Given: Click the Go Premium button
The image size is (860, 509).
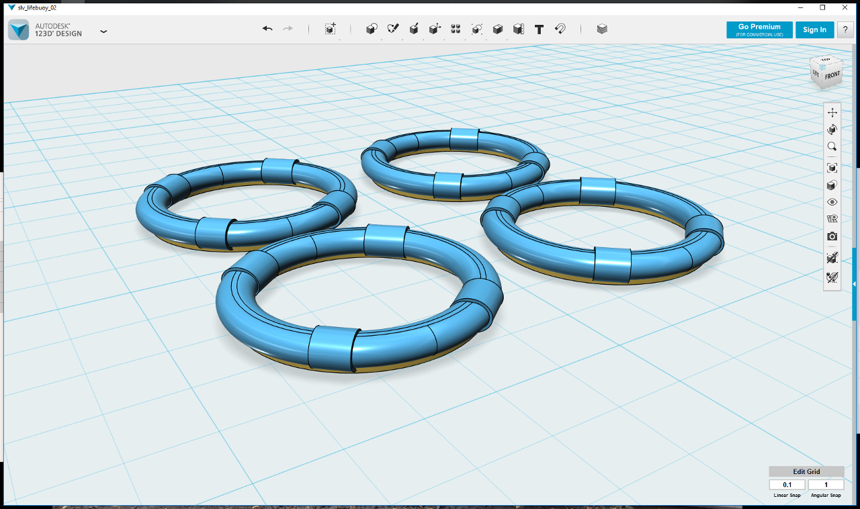Looking at the screenshot, I should tap(759, 30).
